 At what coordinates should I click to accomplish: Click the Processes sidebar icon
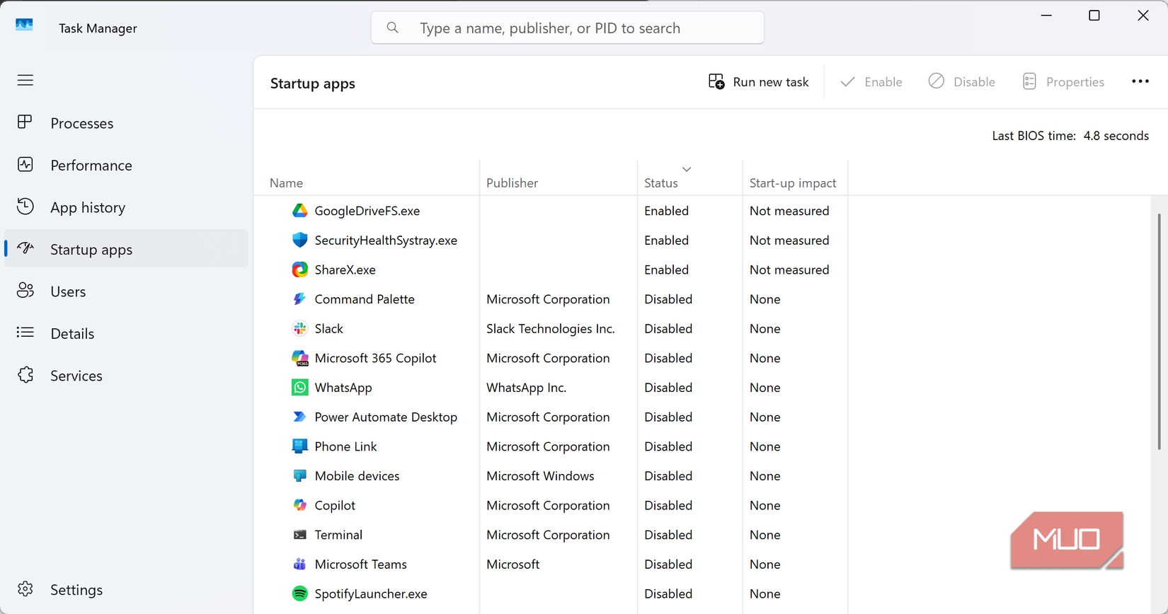point(25,122)
